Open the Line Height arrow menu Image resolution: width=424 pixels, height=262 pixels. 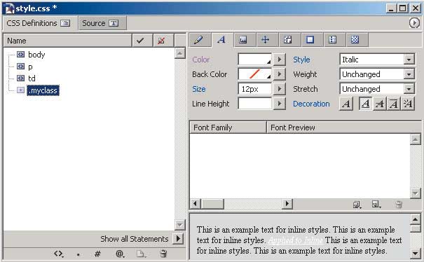[280, 104]
